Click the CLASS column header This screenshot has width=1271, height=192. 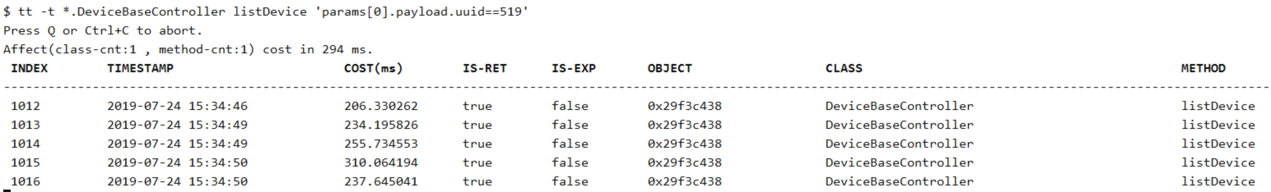point(844,68)
